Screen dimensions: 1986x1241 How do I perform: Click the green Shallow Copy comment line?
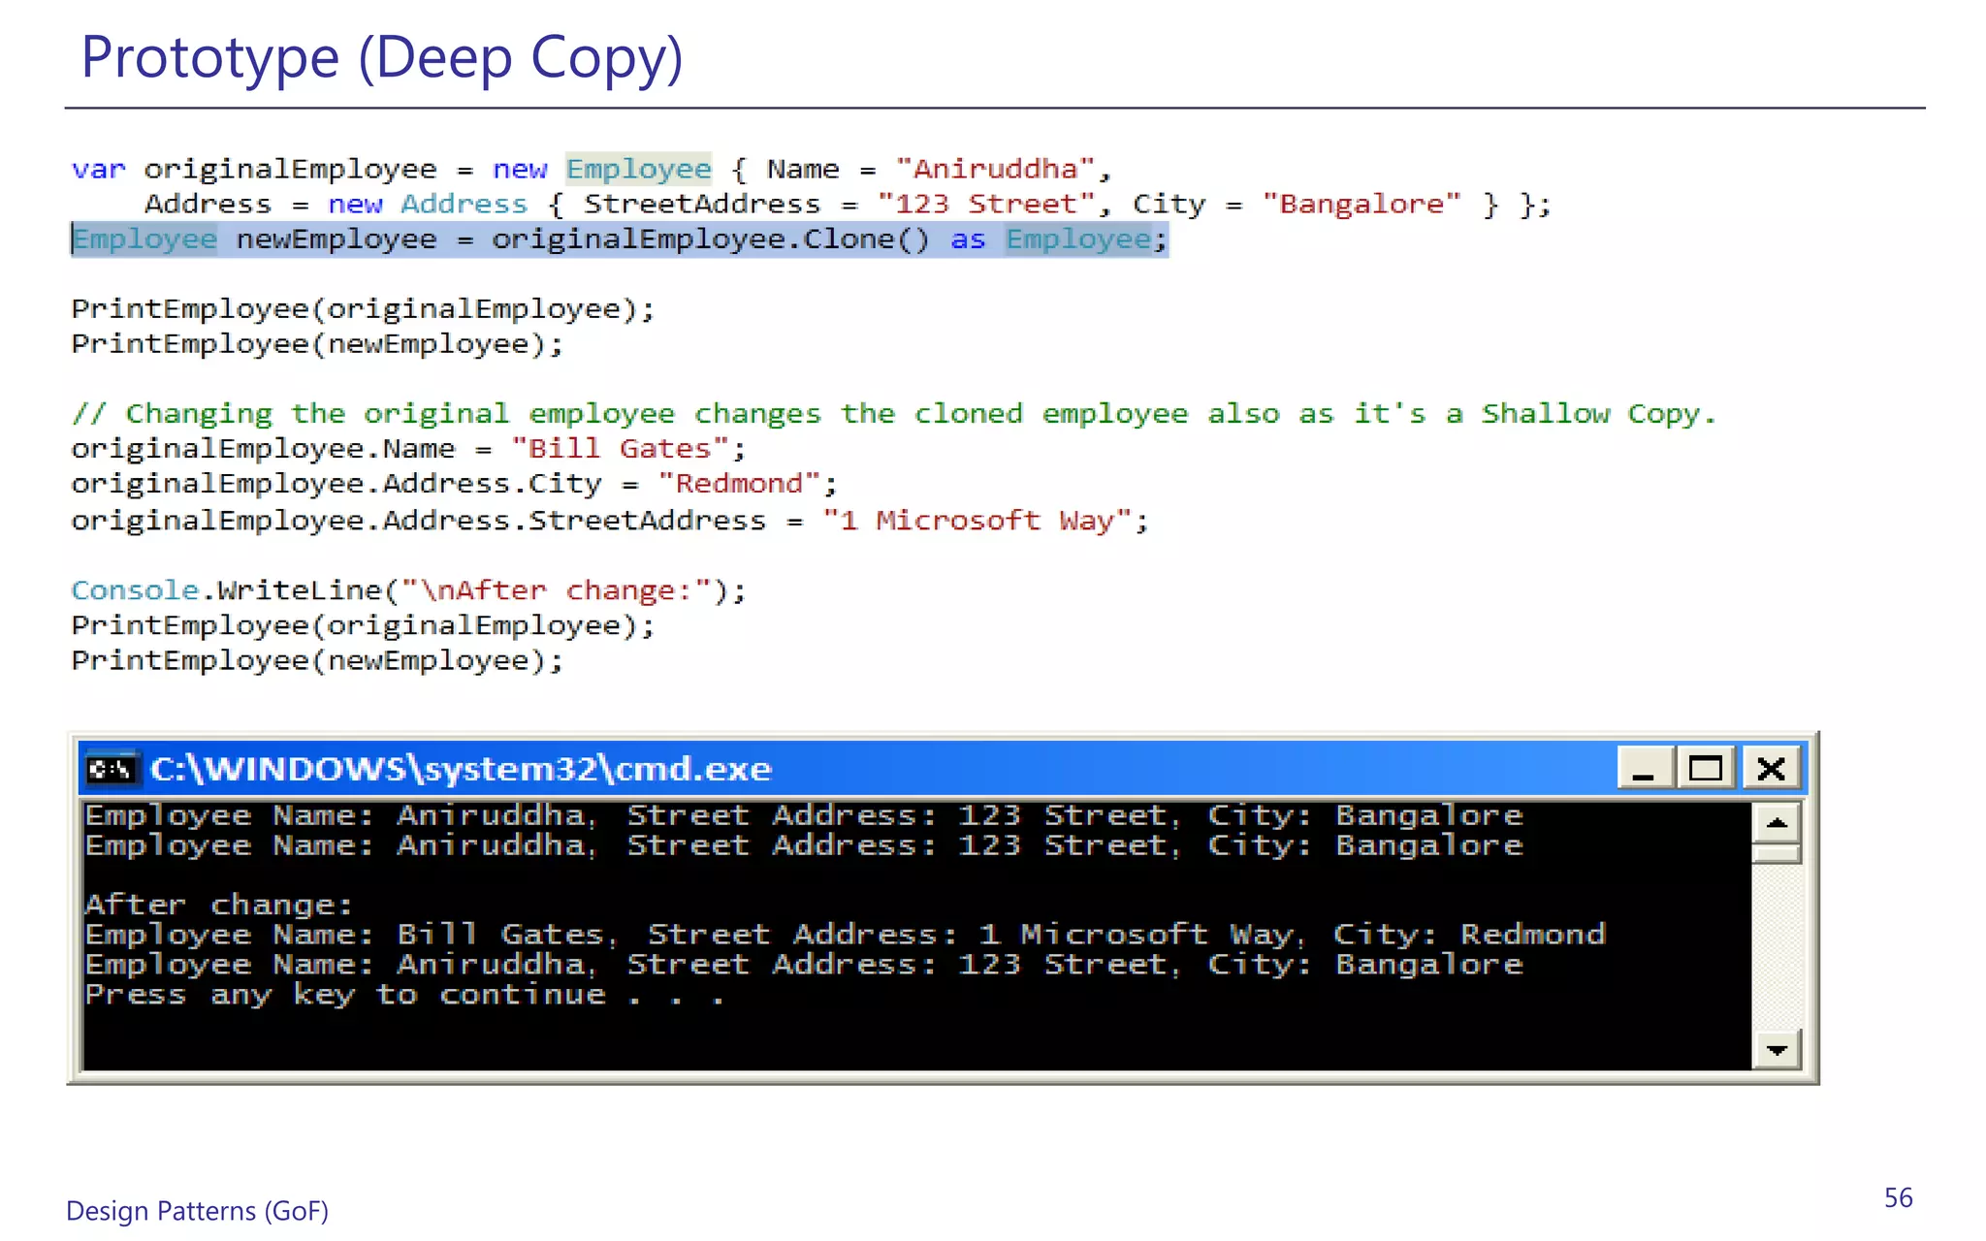(892, 414)
